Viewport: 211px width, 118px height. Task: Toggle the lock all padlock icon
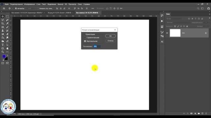tap(187, 26)
